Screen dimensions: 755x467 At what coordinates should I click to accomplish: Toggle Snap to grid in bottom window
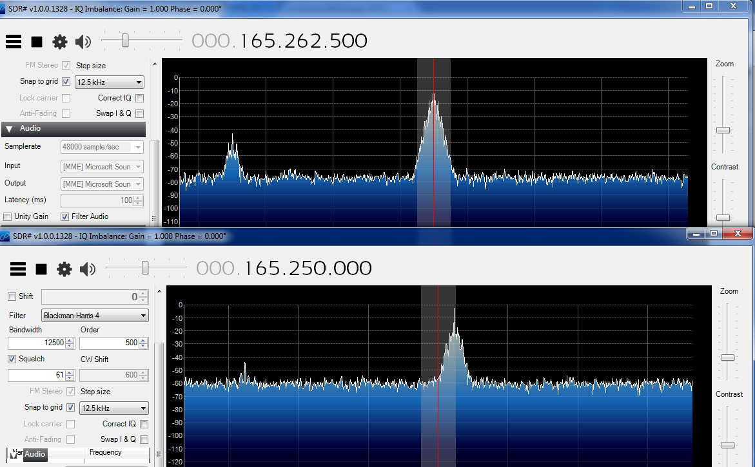click(x=71, y=407)
